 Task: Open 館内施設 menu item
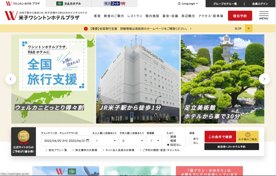[152, 16]
